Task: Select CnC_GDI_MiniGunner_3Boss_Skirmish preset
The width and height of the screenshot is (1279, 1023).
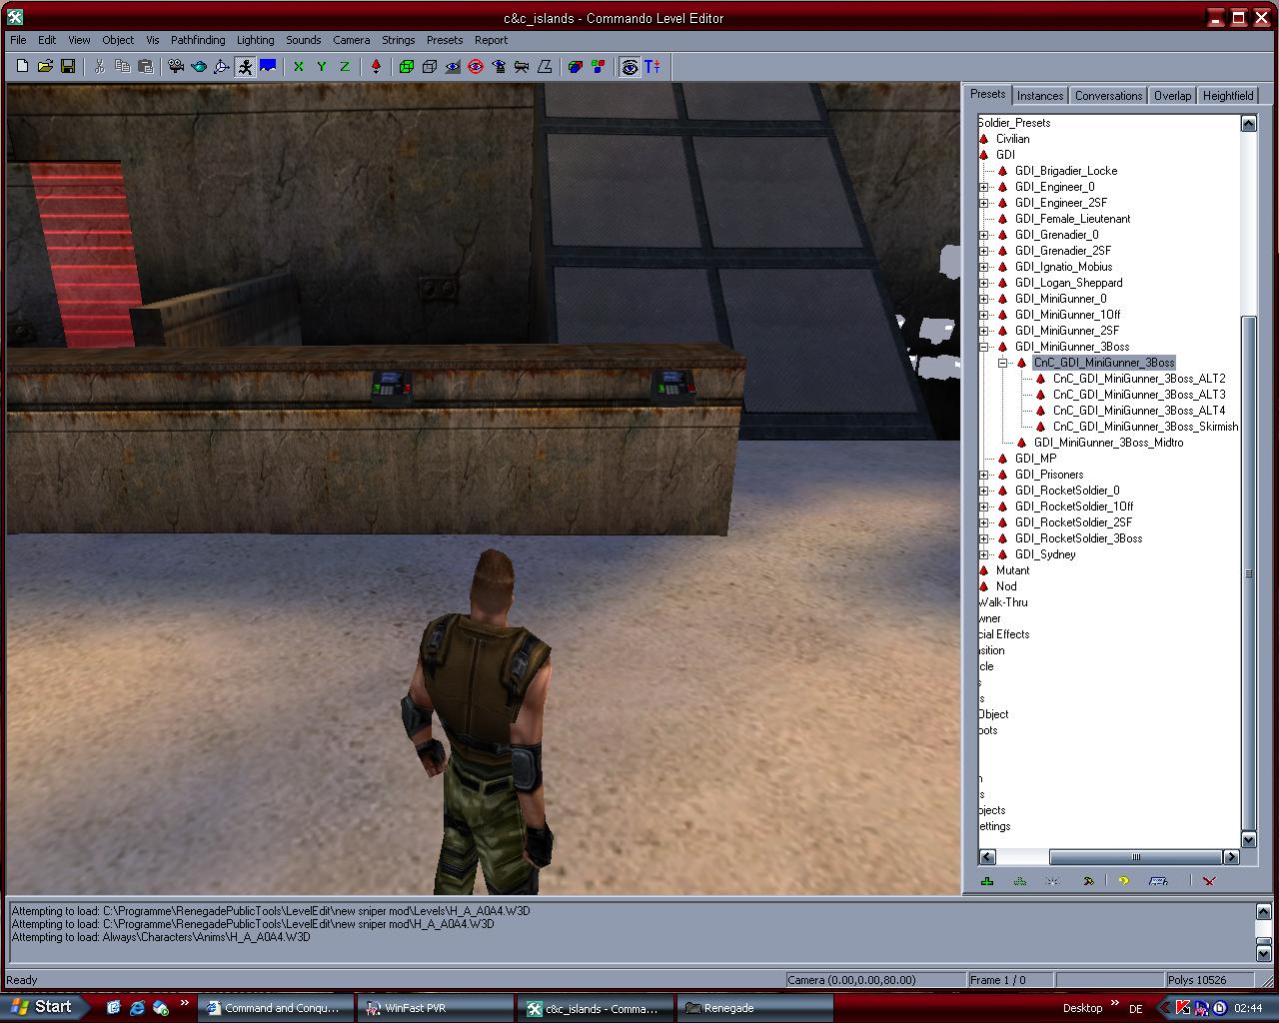Action: pos(1145,427)
